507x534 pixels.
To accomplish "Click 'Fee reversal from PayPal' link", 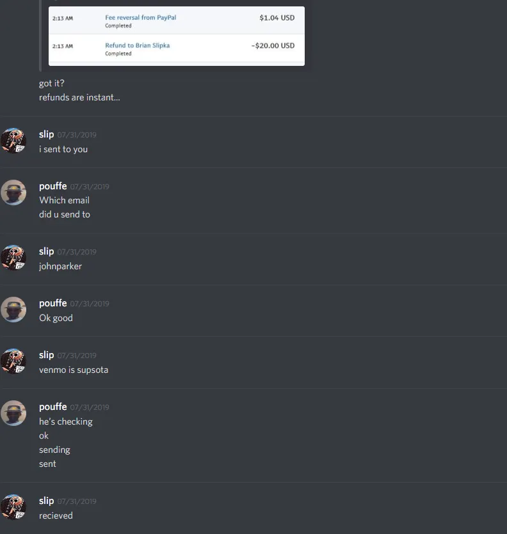I will (x=140, y=17).
